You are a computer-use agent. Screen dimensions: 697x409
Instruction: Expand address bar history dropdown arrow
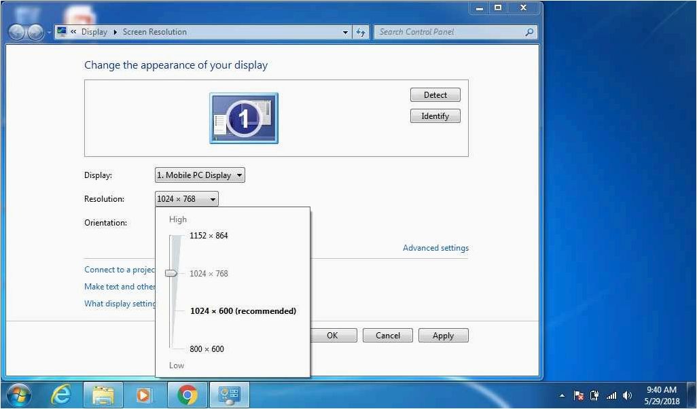(x=345, y=32)
